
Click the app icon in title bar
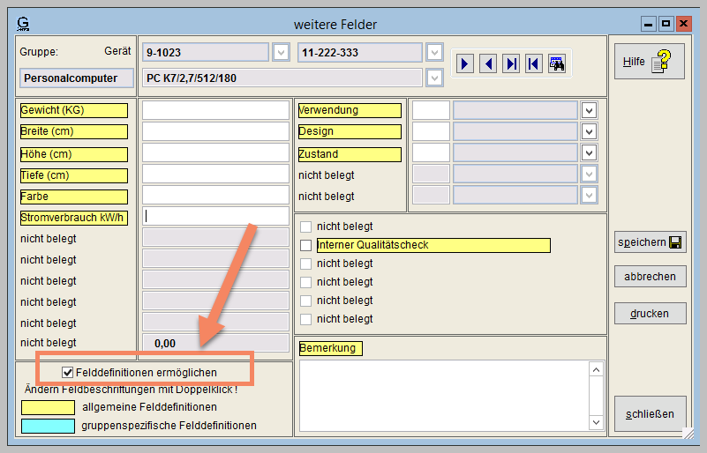(23, 25)
